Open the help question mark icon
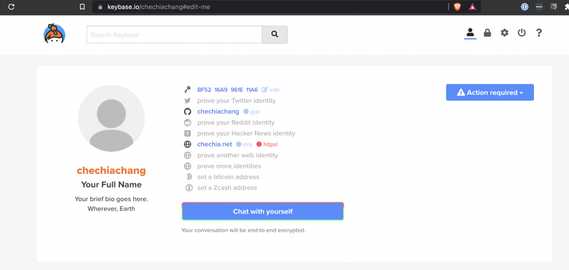569x270 pixels. coord(539,33)
